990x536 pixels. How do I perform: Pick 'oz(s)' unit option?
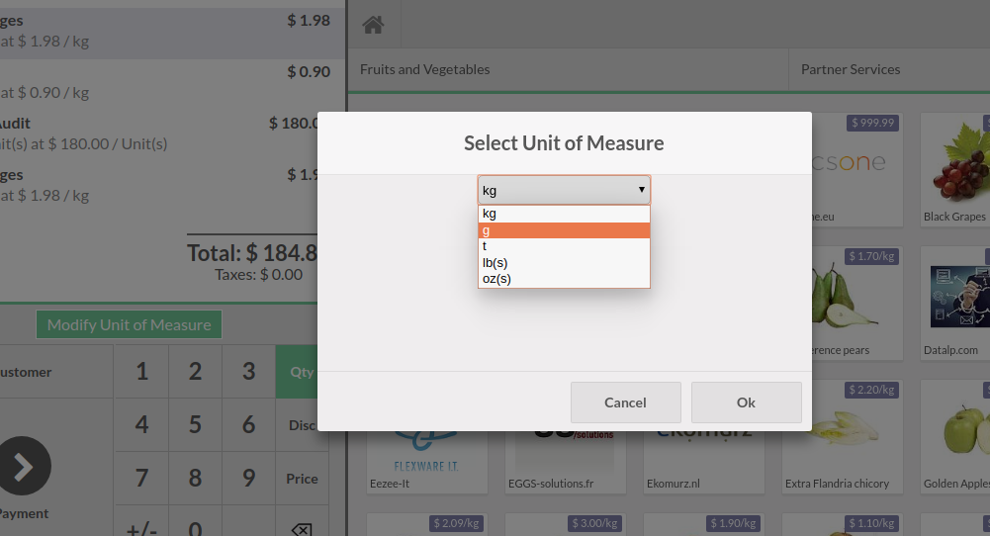[x=564, y=279]
